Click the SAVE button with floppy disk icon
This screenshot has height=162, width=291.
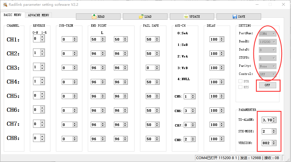pyautogui.click(x=239, y=17)
